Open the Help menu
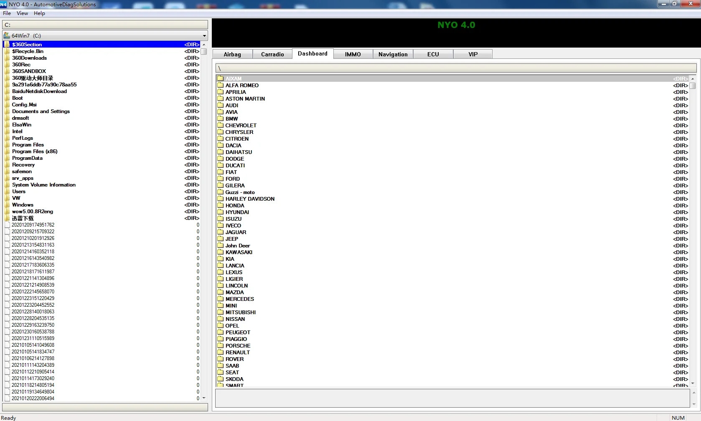Screen dimensions: 701x421 [x=39, y=13]
